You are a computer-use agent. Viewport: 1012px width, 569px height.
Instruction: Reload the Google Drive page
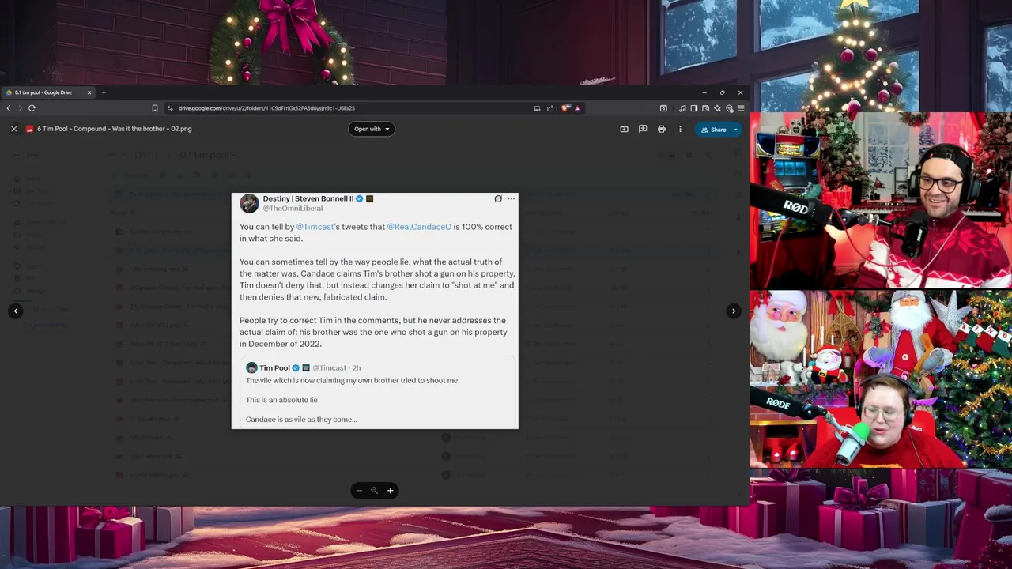pyautogui.click(x=32, y=108)
